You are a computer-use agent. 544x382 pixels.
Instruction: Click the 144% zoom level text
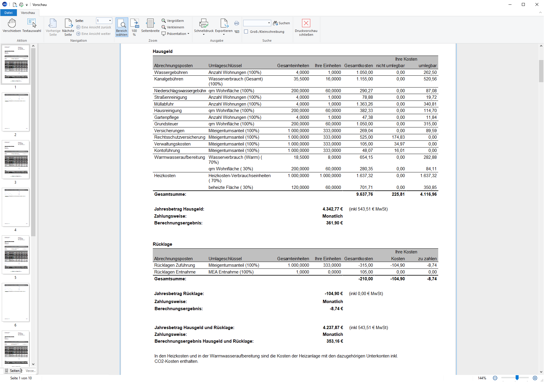482,378
